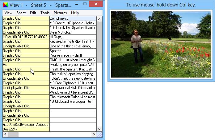Click the vertical scrollbar up arrow

click(99, 18)
